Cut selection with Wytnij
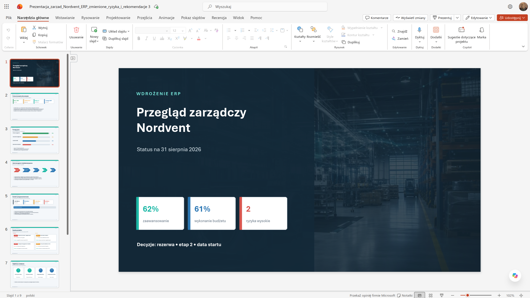The width and height of the screenshot is (530, 298). (40, 28)
